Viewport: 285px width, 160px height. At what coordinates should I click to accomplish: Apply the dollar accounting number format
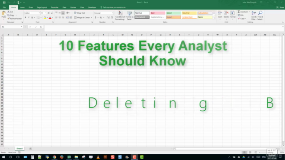click(96, 18)
